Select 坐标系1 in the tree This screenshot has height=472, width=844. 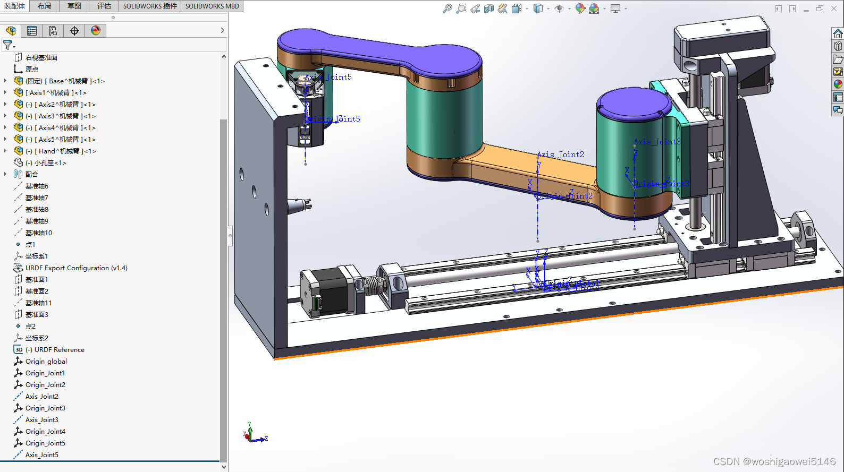click(x=37, y=256)
